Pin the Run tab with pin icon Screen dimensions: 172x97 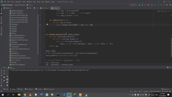[4, 81]
